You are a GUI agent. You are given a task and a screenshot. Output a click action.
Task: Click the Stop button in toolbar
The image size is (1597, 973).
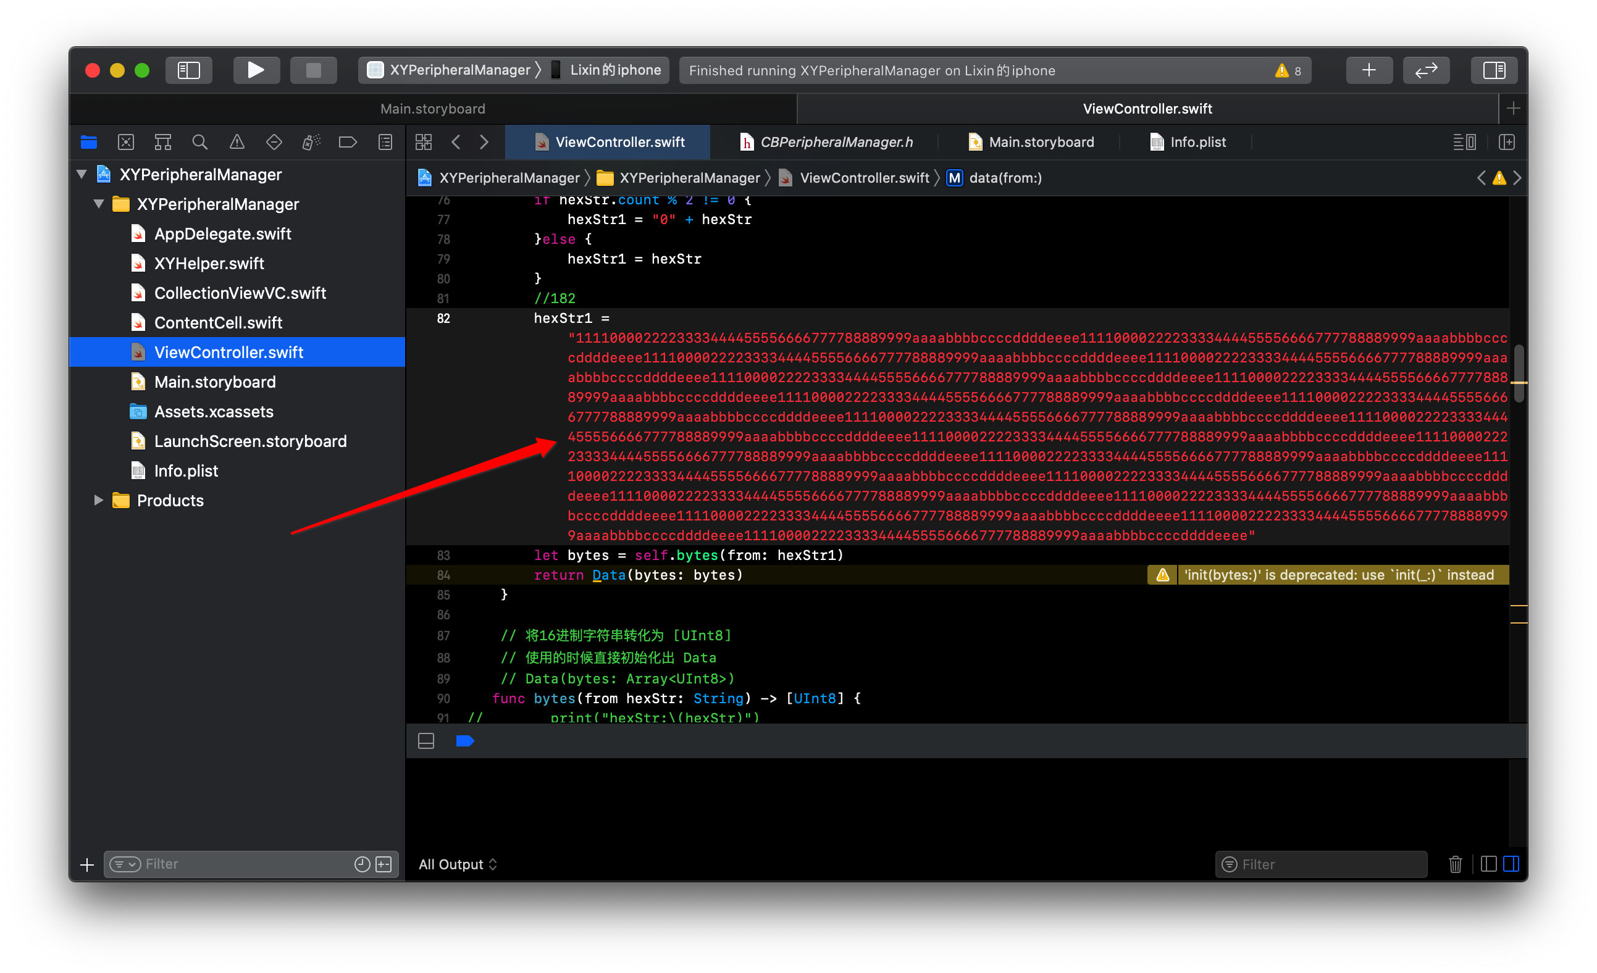[x=313, y=70]
